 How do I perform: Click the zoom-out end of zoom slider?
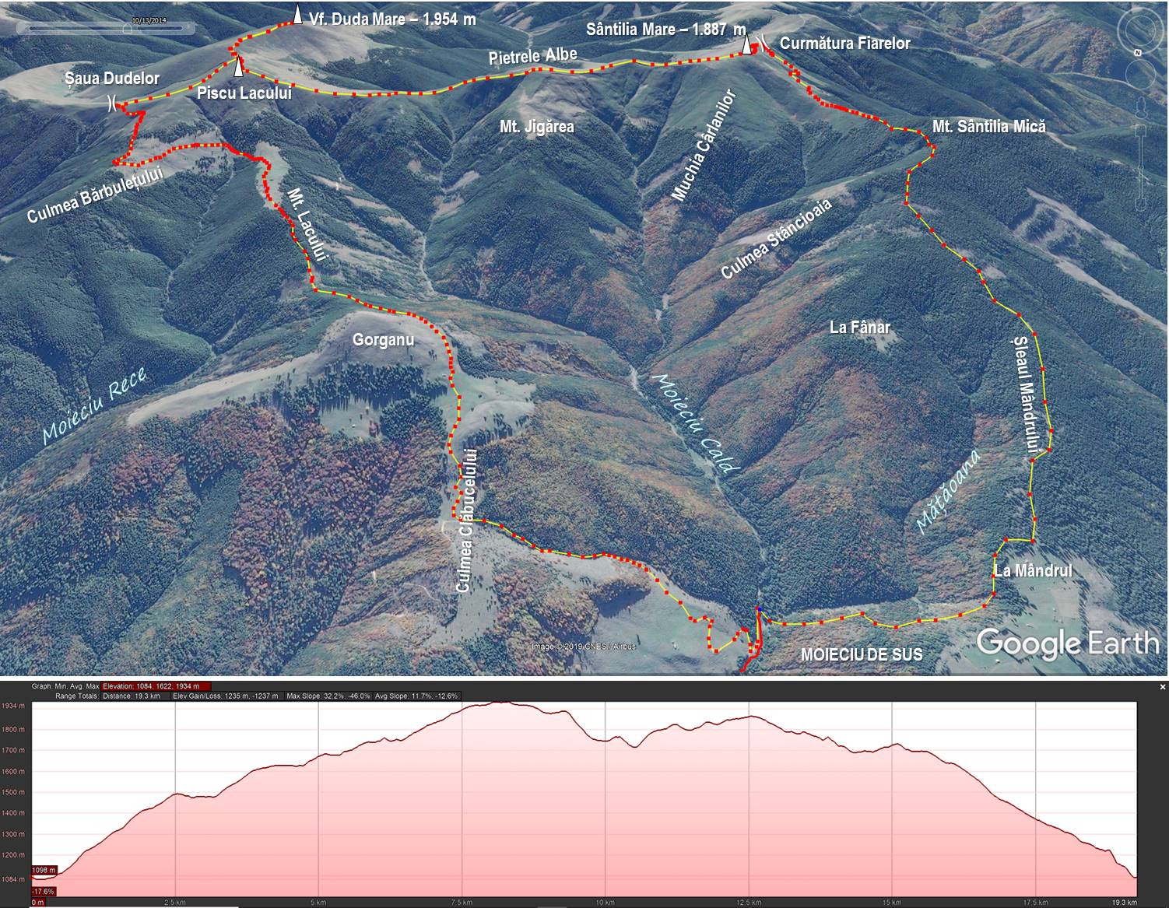(x=1141, y=204)
